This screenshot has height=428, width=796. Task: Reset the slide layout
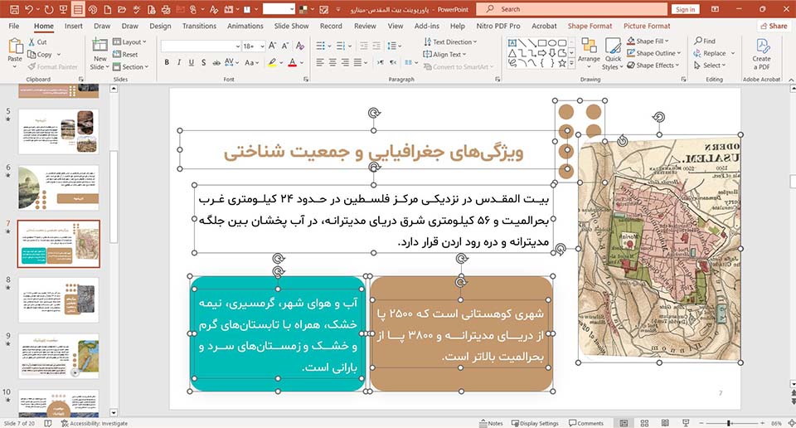[x=125, y=54]
